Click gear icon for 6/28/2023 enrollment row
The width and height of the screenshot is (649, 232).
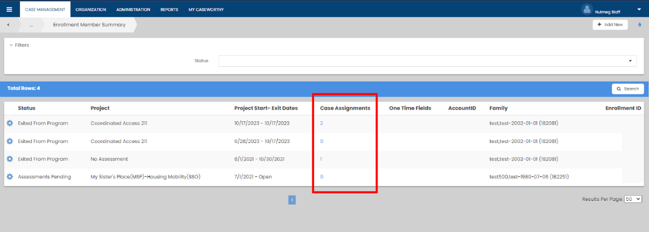[10, 141]
